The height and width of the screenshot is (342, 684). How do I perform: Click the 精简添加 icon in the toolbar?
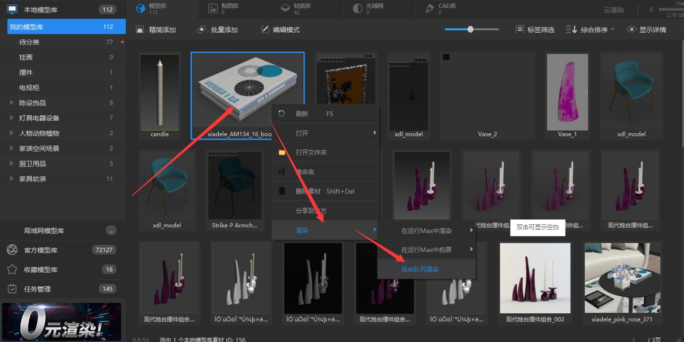click(x=141, y=30)
